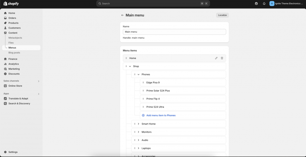
Task: Expand the Smart Home submenu
Action: click(138, 124)
